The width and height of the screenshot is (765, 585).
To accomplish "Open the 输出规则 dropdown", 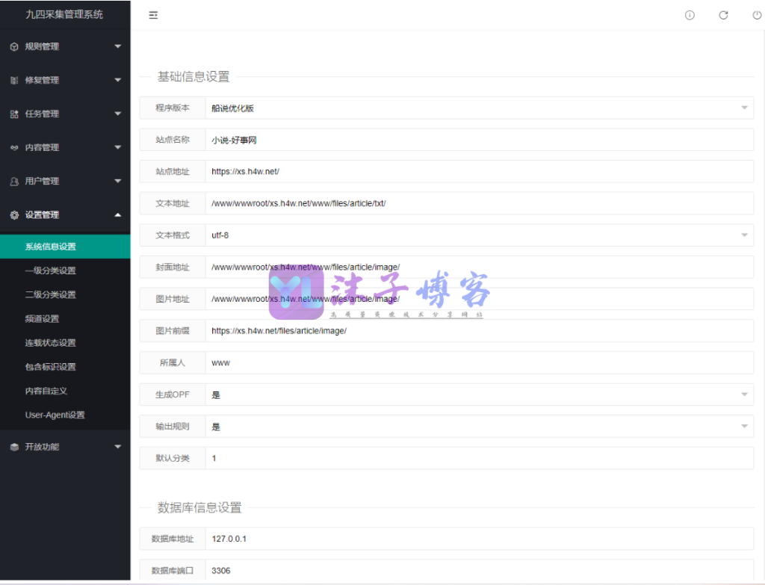I will (x=479, y=427).
